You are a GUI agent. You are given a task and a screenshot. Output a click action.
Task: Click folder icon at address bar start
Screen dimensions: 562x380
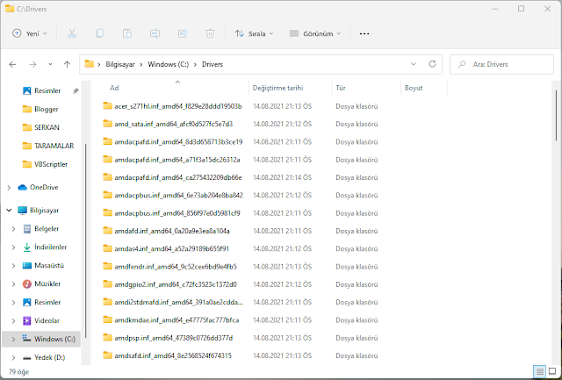click(x=89, y=64)
